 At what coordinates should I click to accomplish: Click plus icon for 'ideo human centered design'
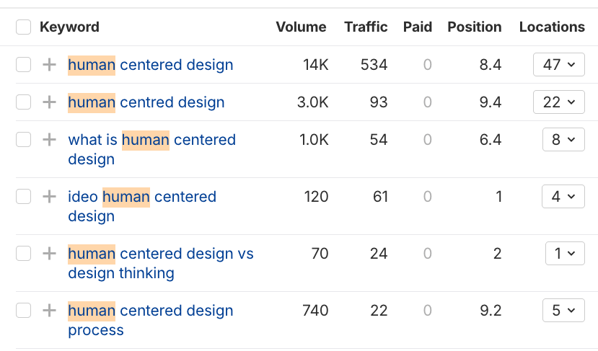(49, 197)
